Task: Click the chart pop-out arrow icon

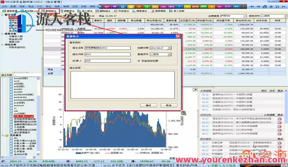Action: tap(195, 90)
